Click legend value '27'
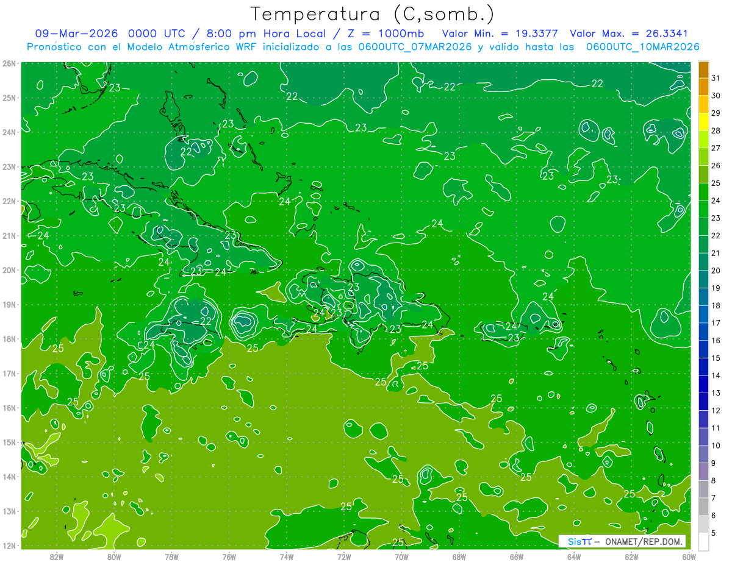Viewport: 732px width, 565px height. 716,148
